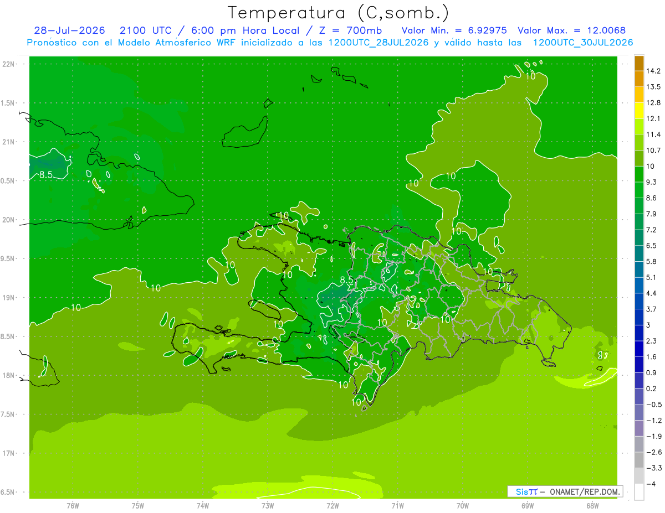The width and height of the screenshot is (665, 513).
Task: Click the '22N' latitude axis label
Action: coord(9,64)
